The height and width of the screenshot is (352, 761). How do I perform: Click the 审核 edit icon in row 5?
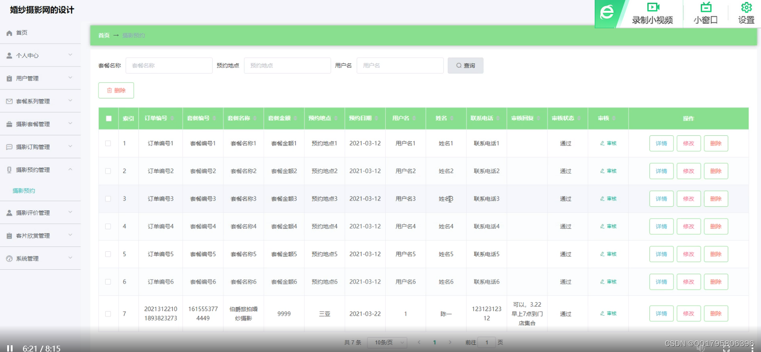(x=602, y=254)
